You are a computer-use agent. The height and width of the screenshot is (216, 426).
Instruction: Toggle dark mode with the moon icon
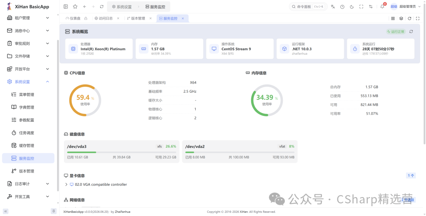(x=352, y=7)
